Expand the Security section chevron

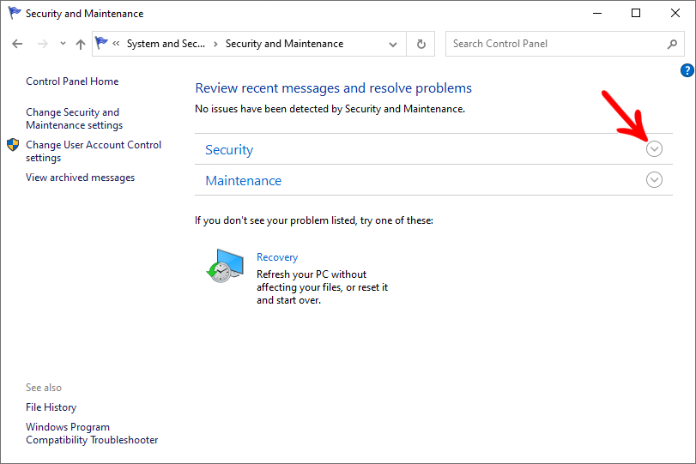[654, 149]
